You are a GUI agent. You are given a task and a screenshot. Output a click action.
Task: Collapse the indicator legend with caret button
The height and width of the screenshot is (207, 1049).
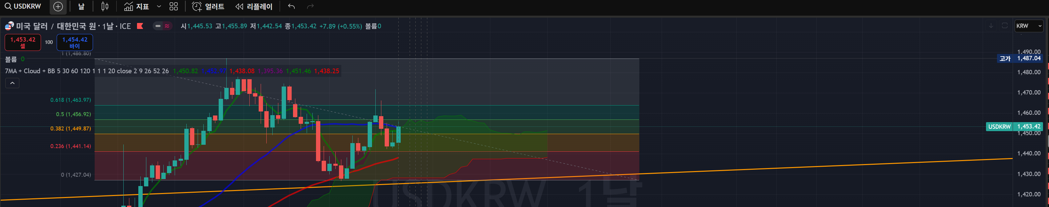[12, 83]
